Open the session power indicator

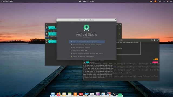(x=171, y=1)
